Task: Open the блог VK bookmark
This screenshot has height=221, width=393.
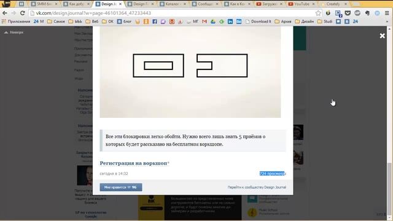Action: point(124,21)
